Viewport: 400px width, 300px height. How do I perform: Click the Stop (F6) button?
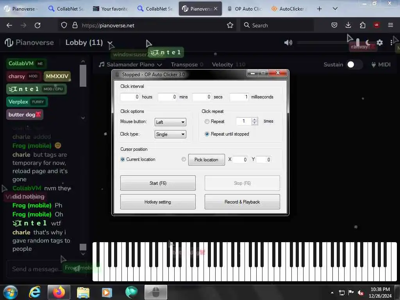pyautogui.click(x=242, y=183)
